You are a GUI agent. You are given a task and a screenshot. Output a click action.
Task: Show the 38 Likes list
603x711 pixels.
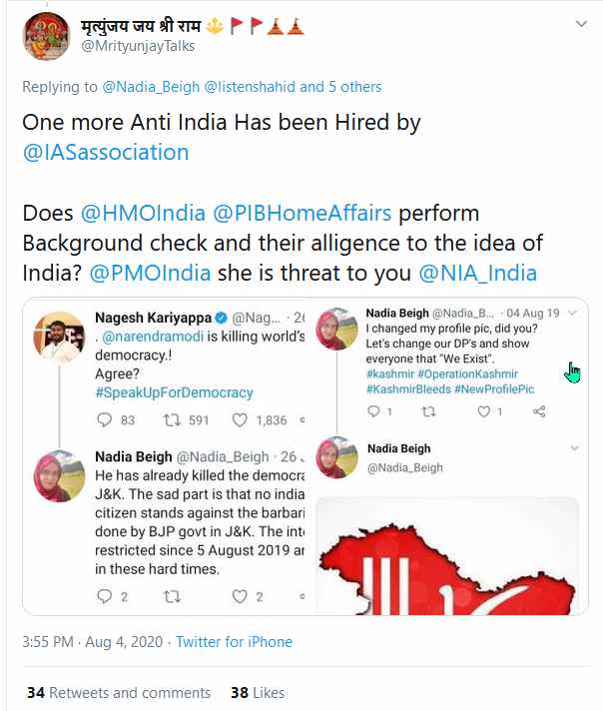[x=257, y=692]
